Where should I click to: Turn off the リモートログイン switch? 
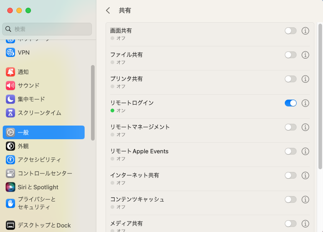290,103
